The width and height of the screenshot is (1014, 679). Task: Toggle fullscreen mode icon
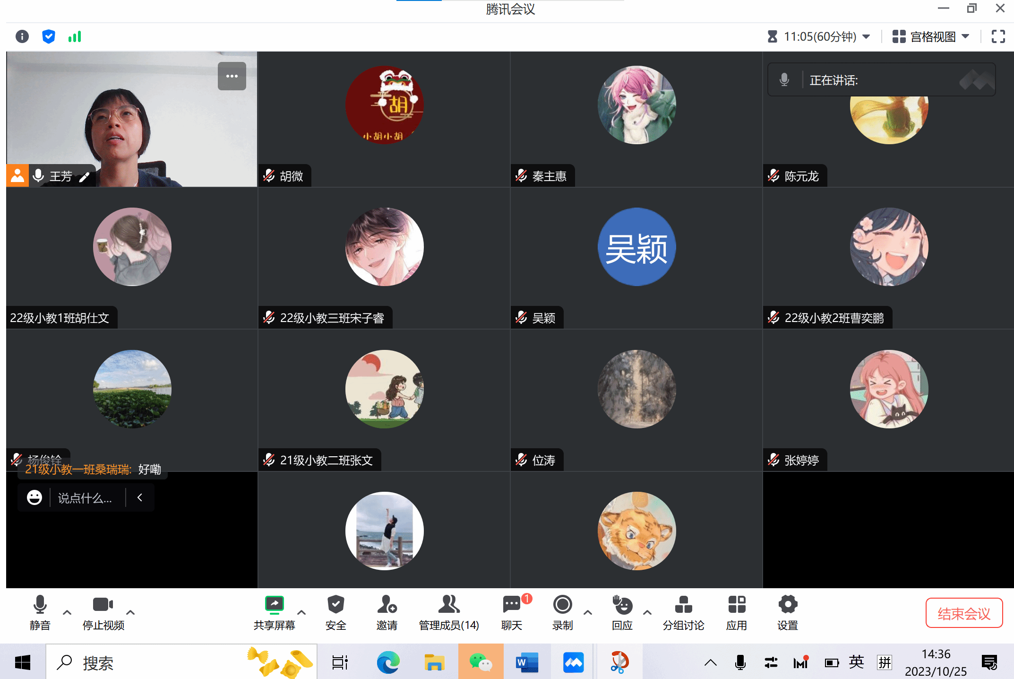click(x=998, y=36)
